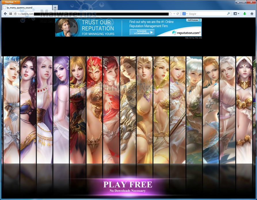Click the red-haired character with gold crown

[x=94, y=110]
